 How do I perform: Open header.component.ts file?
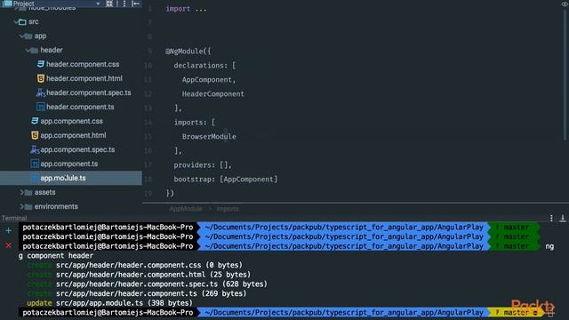coord(80,107)
